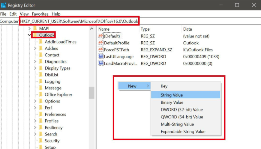Screen dimensions: 261x149
Task: Click the Name column header
Action: [104, 29]
